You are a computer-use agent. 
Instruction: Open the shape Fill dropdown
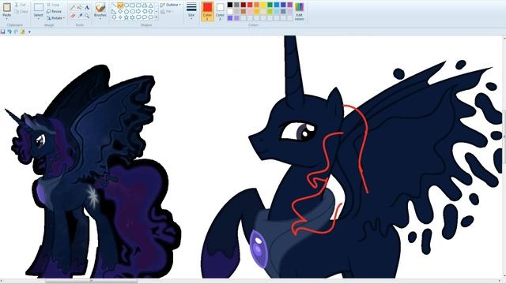coord(167,11)
